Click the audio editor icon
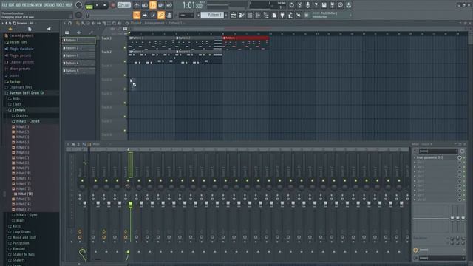Image resolution: width=473 pixels, height=266 pixels. tap(299, 5)
